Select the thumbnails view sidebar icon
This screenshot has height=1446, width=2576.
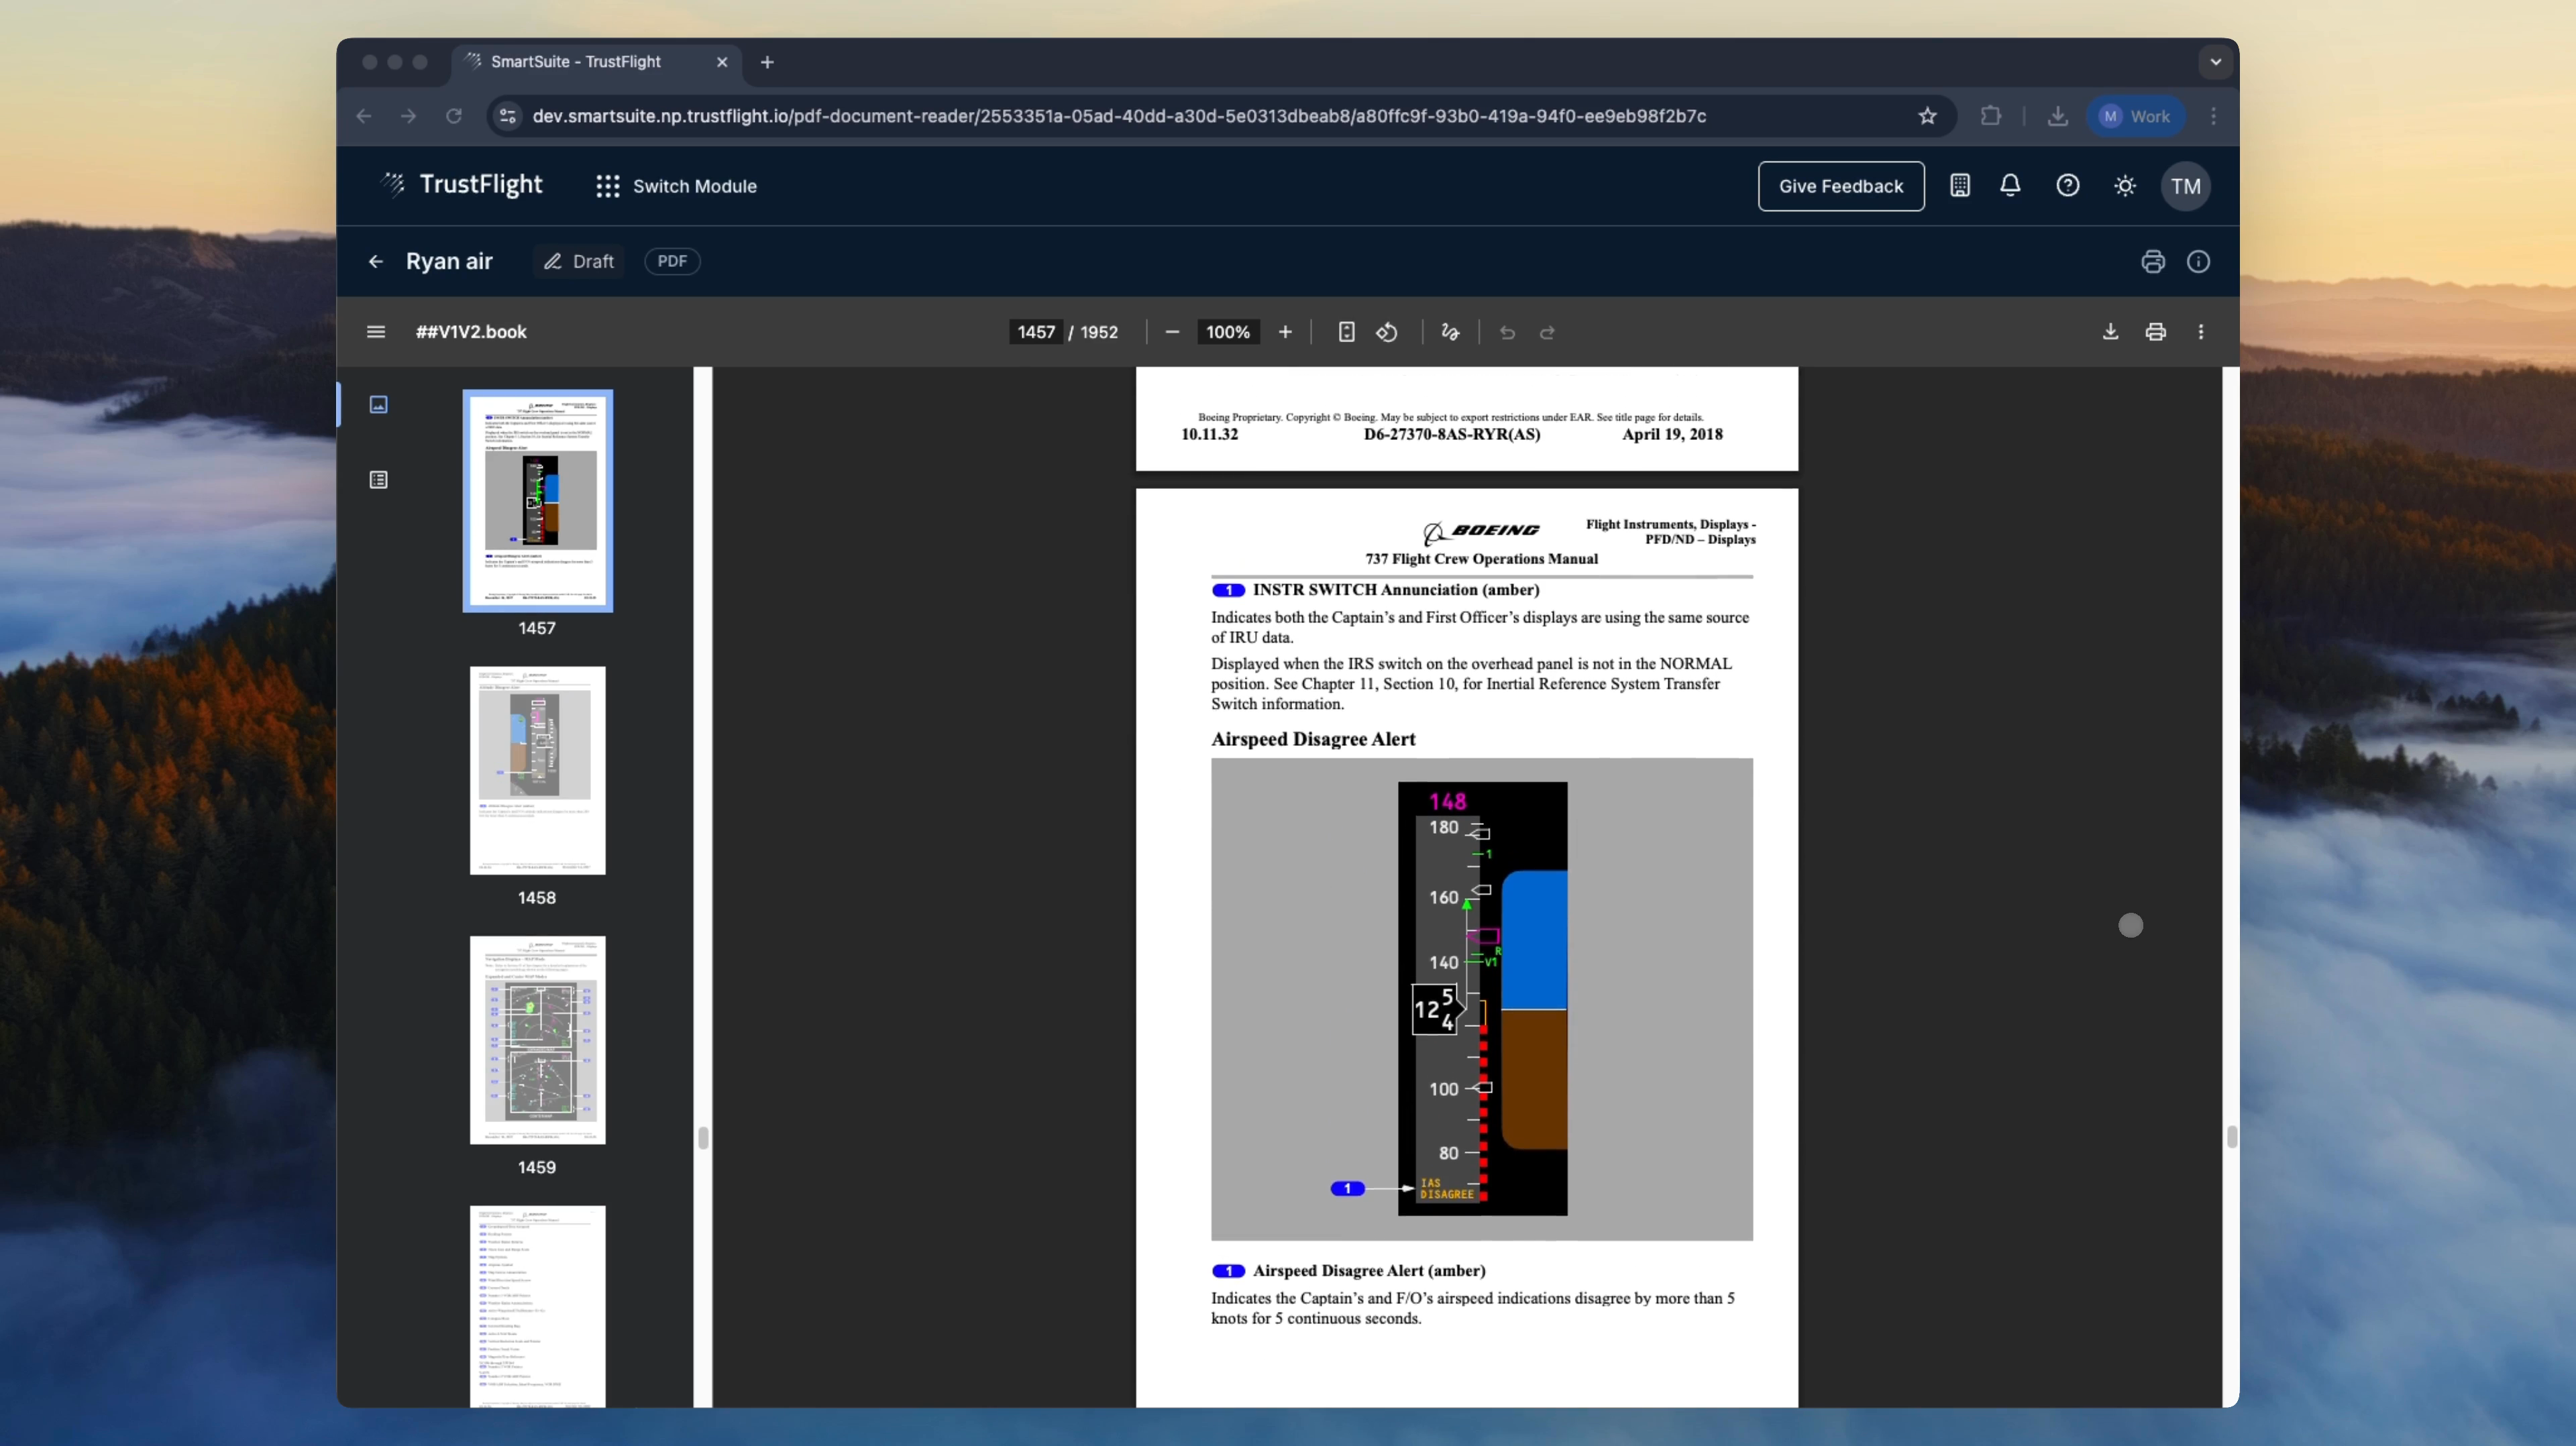[378, 404]
